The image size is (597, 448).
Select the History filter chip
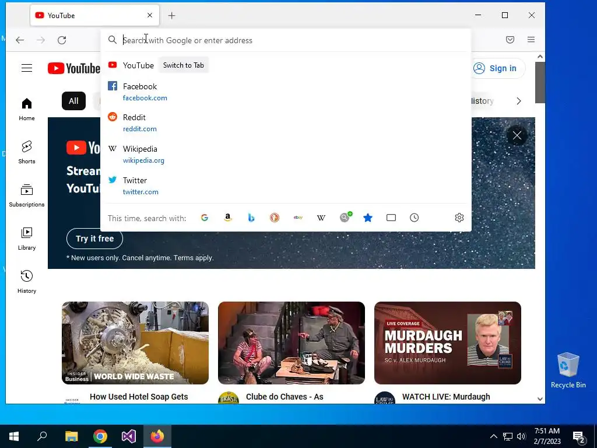click(482, 101)
